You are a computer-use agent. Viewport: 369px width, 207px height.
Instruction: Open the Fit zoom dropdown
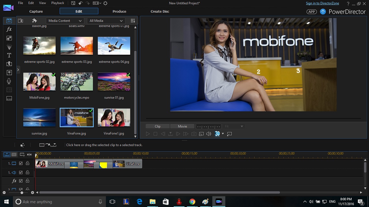coord(234,126)
